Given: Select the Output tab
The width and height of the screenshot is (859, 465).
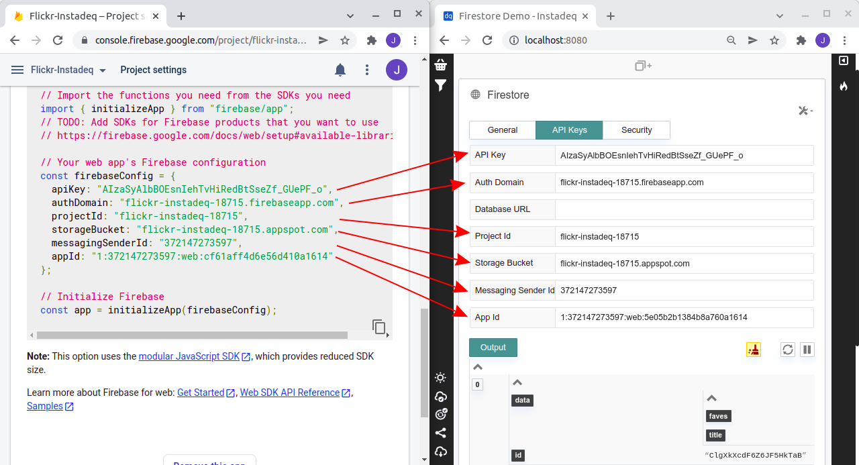Looking at the screenshot, I should click(493, 348).
